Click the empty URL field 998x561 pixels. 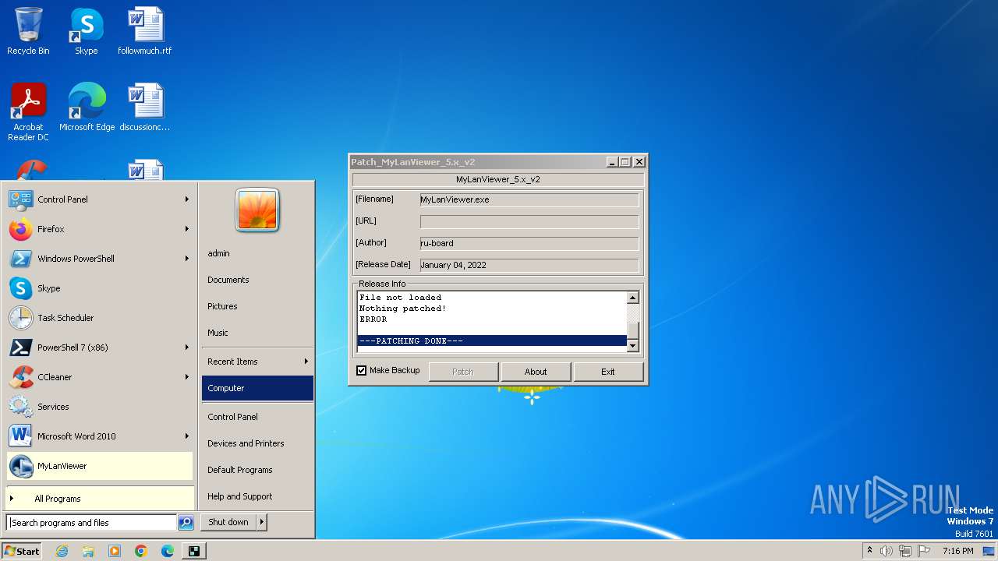point(529,221)
